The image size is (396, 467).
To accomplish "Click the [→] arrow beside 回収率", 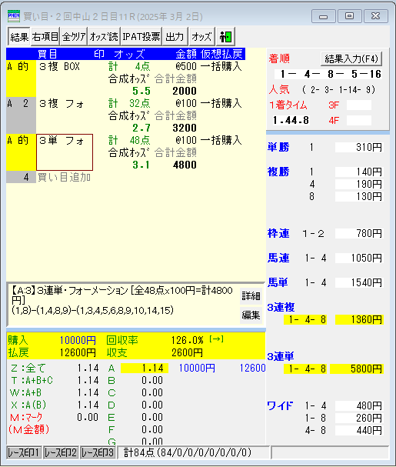I will 217,339.
